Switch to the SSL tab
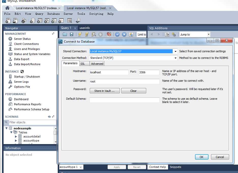 (x=84, y=64)
